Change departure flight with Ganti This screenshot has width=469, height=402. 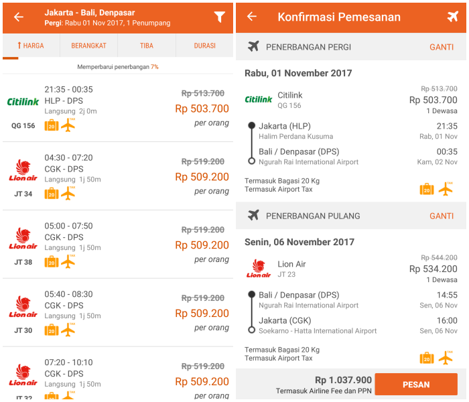click(x=442, y=47)
